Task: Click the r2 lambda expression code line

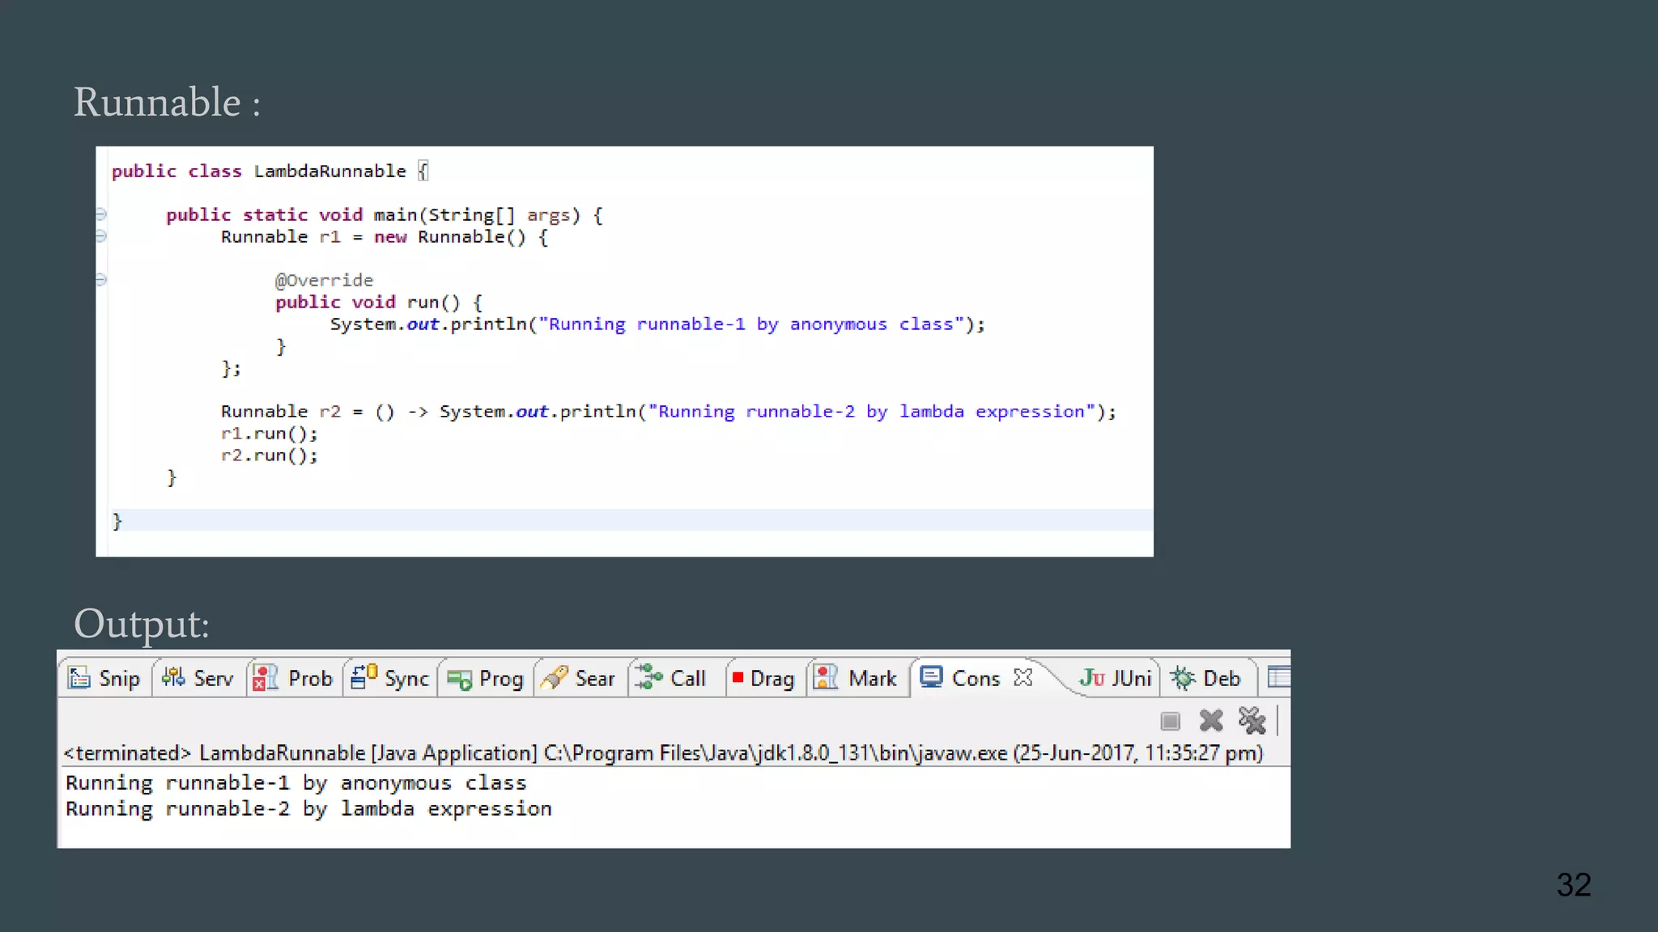Action: click(667, 412)
